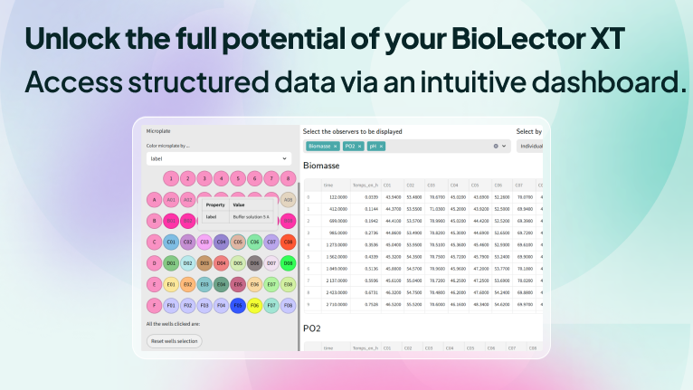693x390 pixels.
Task: Clear all selected observers
Action: coord(495,146)
